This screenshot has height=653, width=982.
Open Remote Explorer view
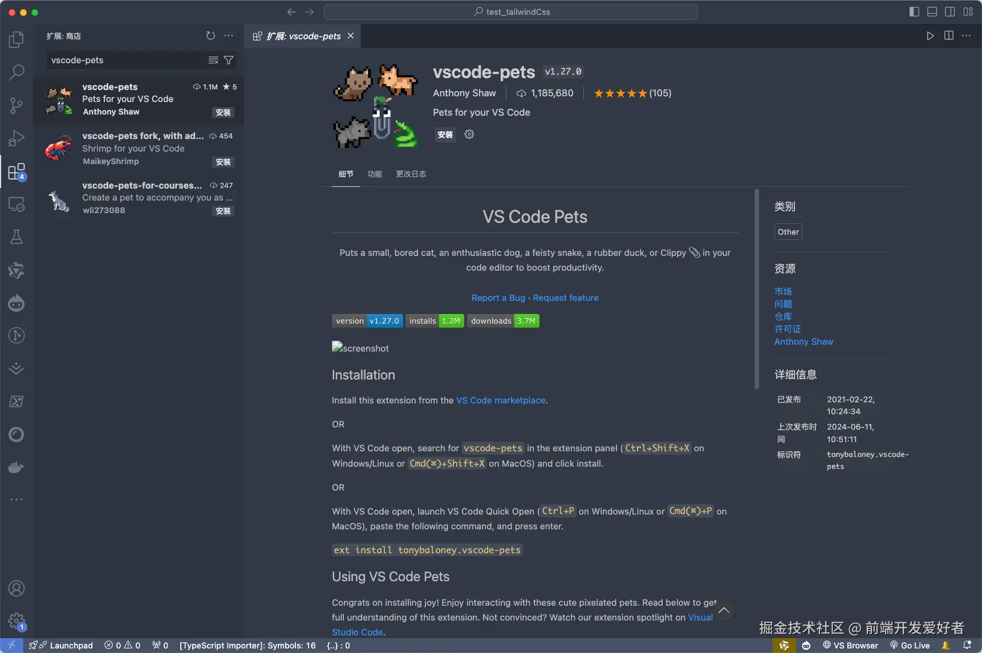click(17, 204)
